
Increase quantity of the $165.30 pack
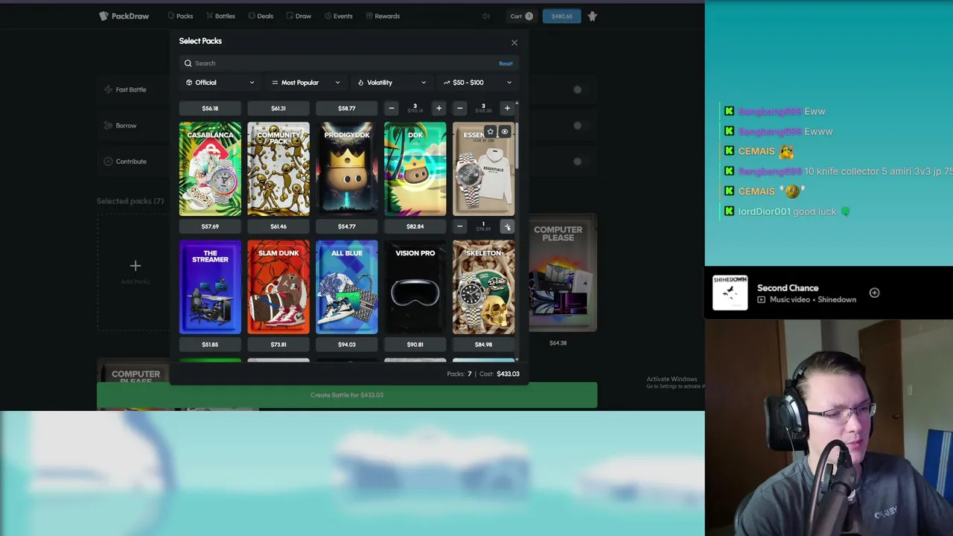[507, 109]
